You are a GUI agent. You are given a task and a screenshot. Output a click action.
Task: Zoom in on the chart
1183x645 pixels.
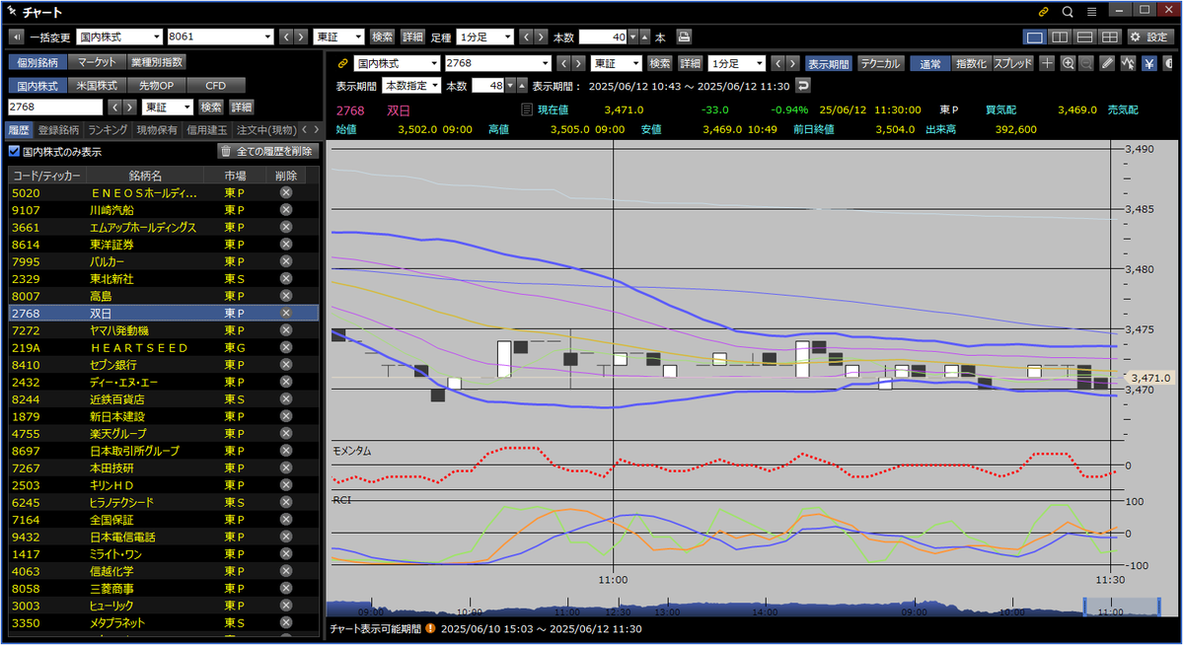(1068, 63)
